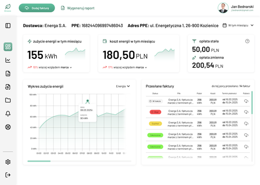260x185 pixels.
Task: Expand chevron after 17% więcej względem marca
Action: pyautogui.click(x=146, y=68)
